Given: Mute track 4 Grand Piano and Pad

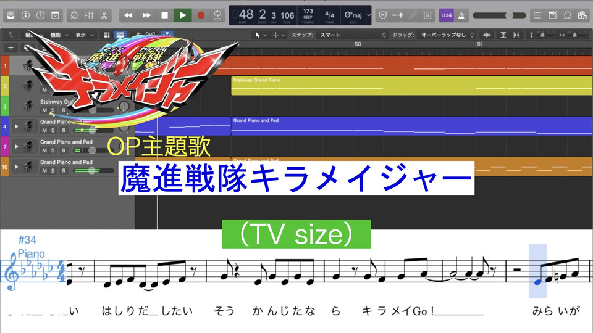Looking at the screenshot, I should coord(44,130).
